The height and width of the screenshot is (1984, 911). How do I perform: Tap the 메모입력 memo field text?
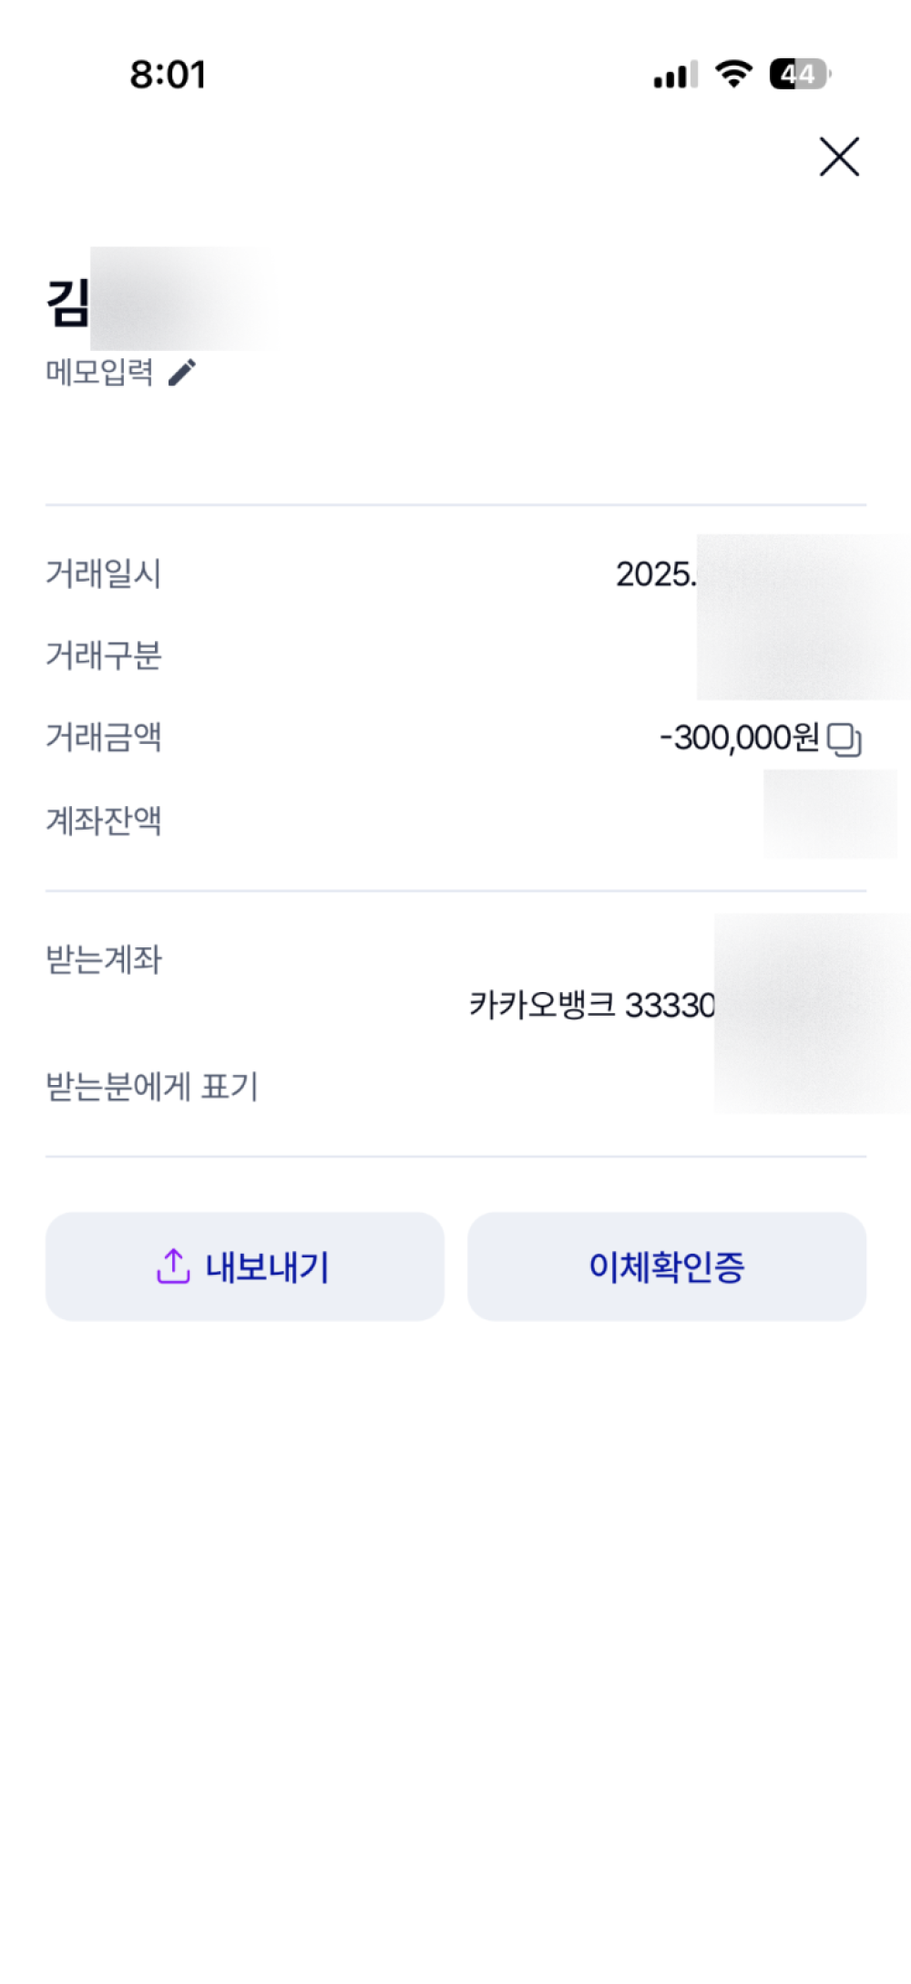click(99, 372)
